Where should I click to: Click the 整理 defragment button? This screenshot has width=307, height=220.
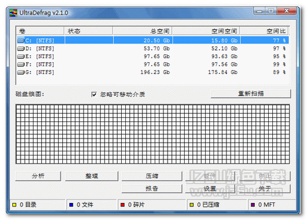[92, 176]
